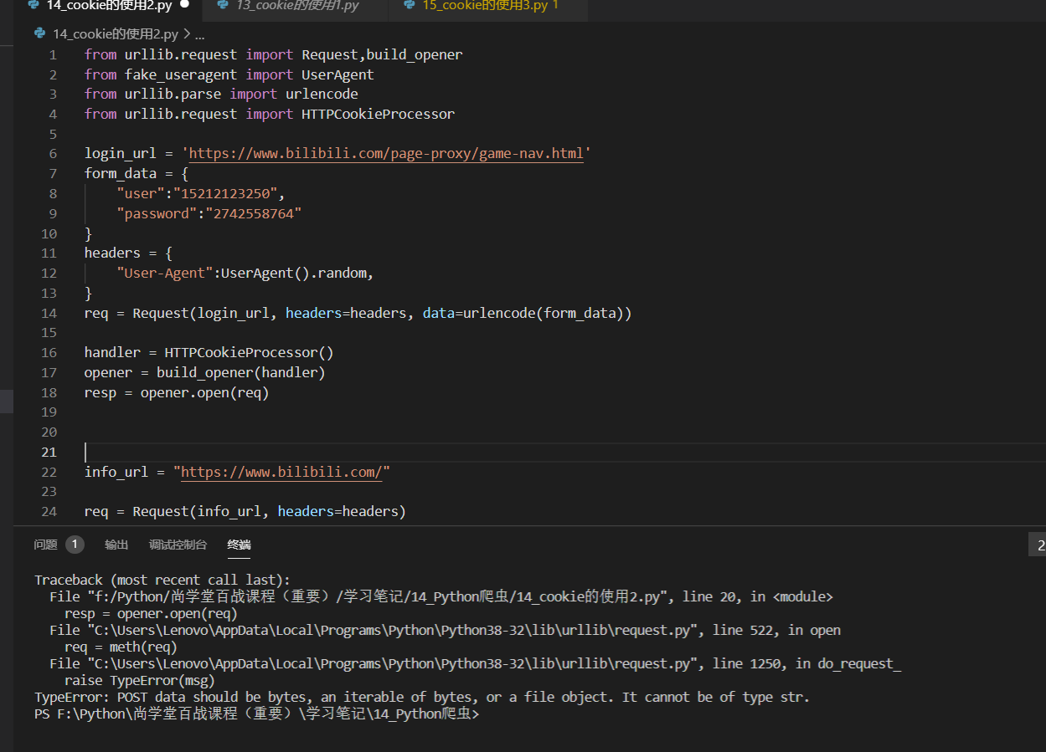
Task: Show the 问题 (Problems) panel tab
Action: tap(45, 545)
